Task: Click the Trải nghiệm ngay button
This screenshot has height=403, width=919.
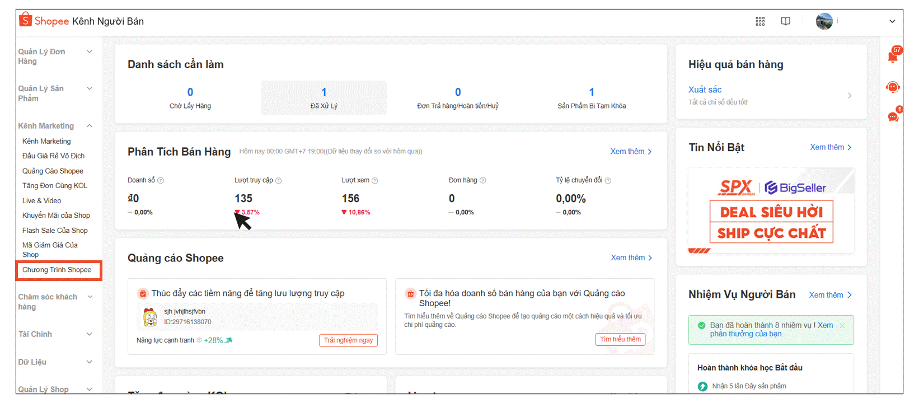Action: click(x=348, y=340)
